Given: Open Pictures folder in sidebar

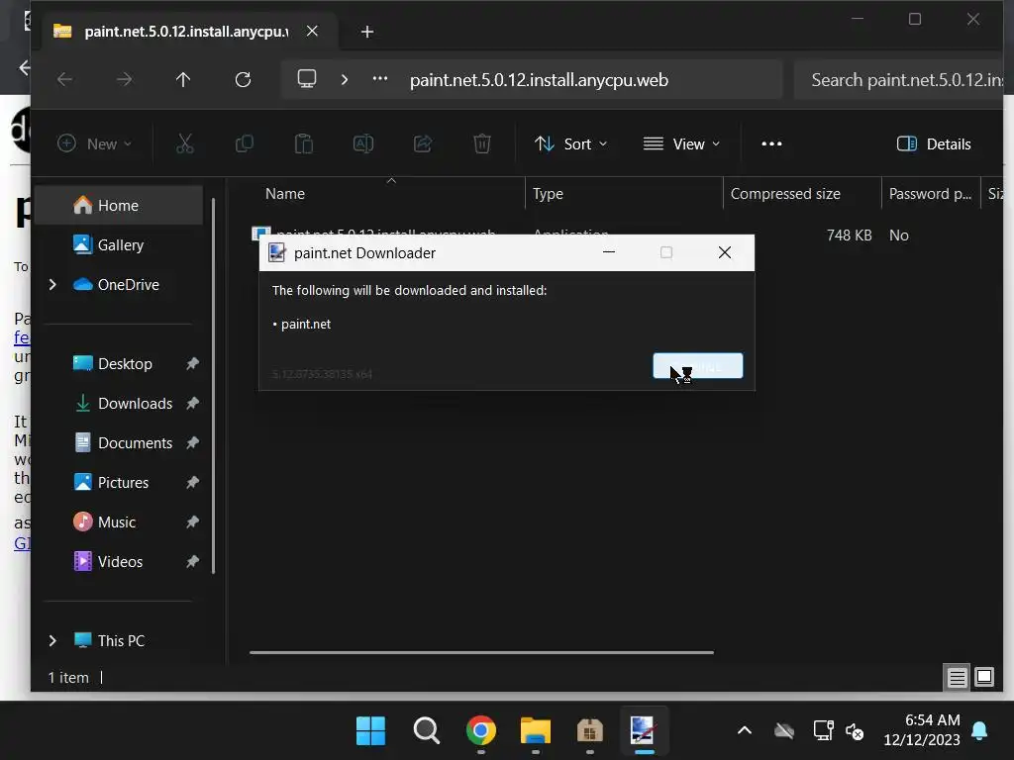Looking at the screenshot, I should pos(123,482).
